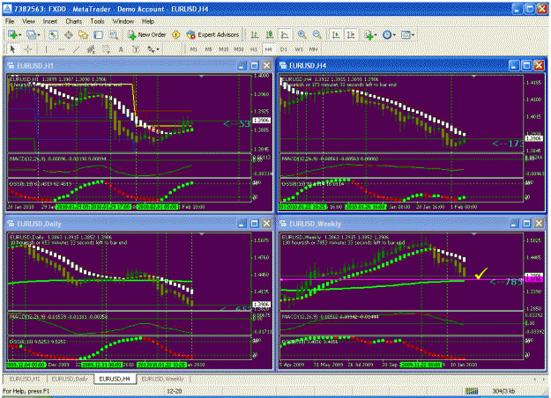The width and height of the screenshot is (551, 398).
Task: Click the connection status bars icon
Action: pyautogui.click(x=472, y=391)
